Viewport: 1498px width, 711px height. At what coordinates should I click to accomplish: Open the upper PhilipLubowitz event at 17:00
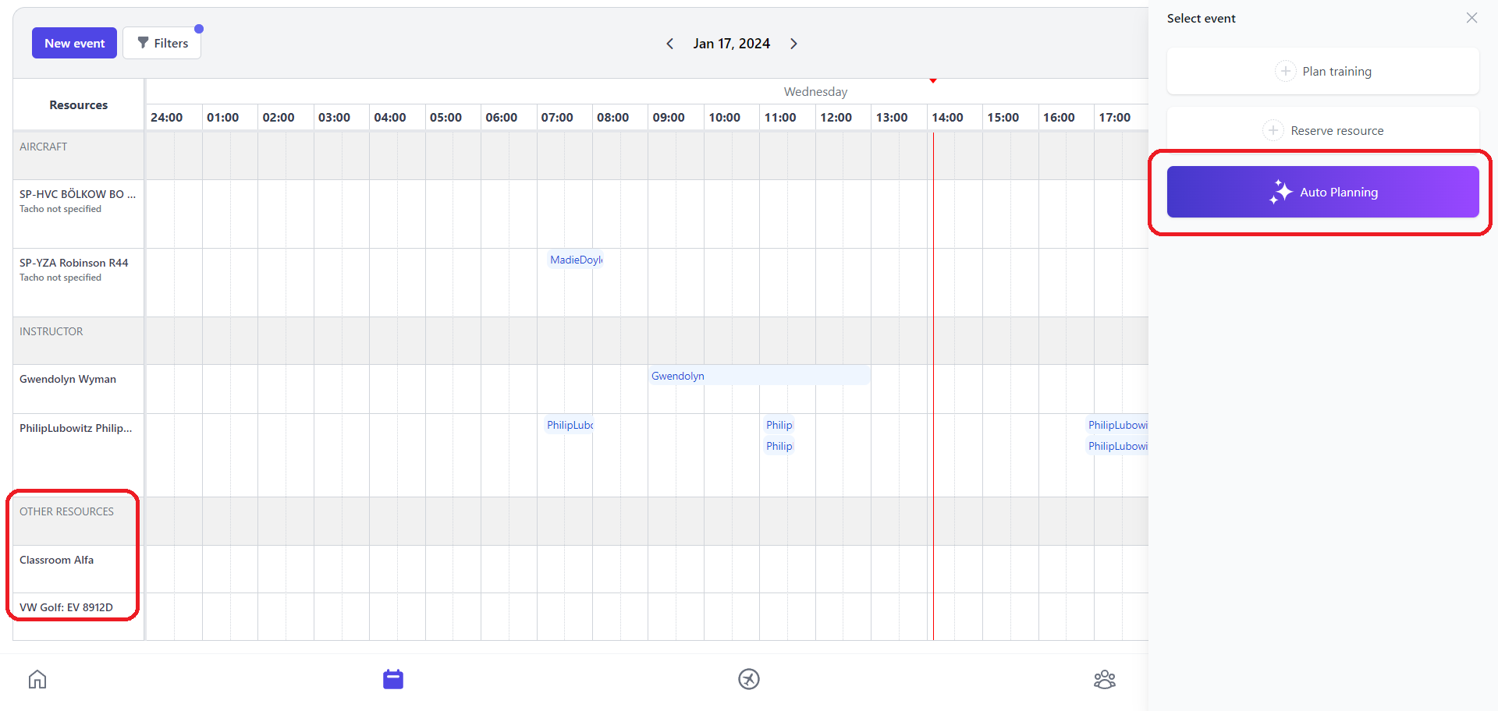[x=1117, y=425]
